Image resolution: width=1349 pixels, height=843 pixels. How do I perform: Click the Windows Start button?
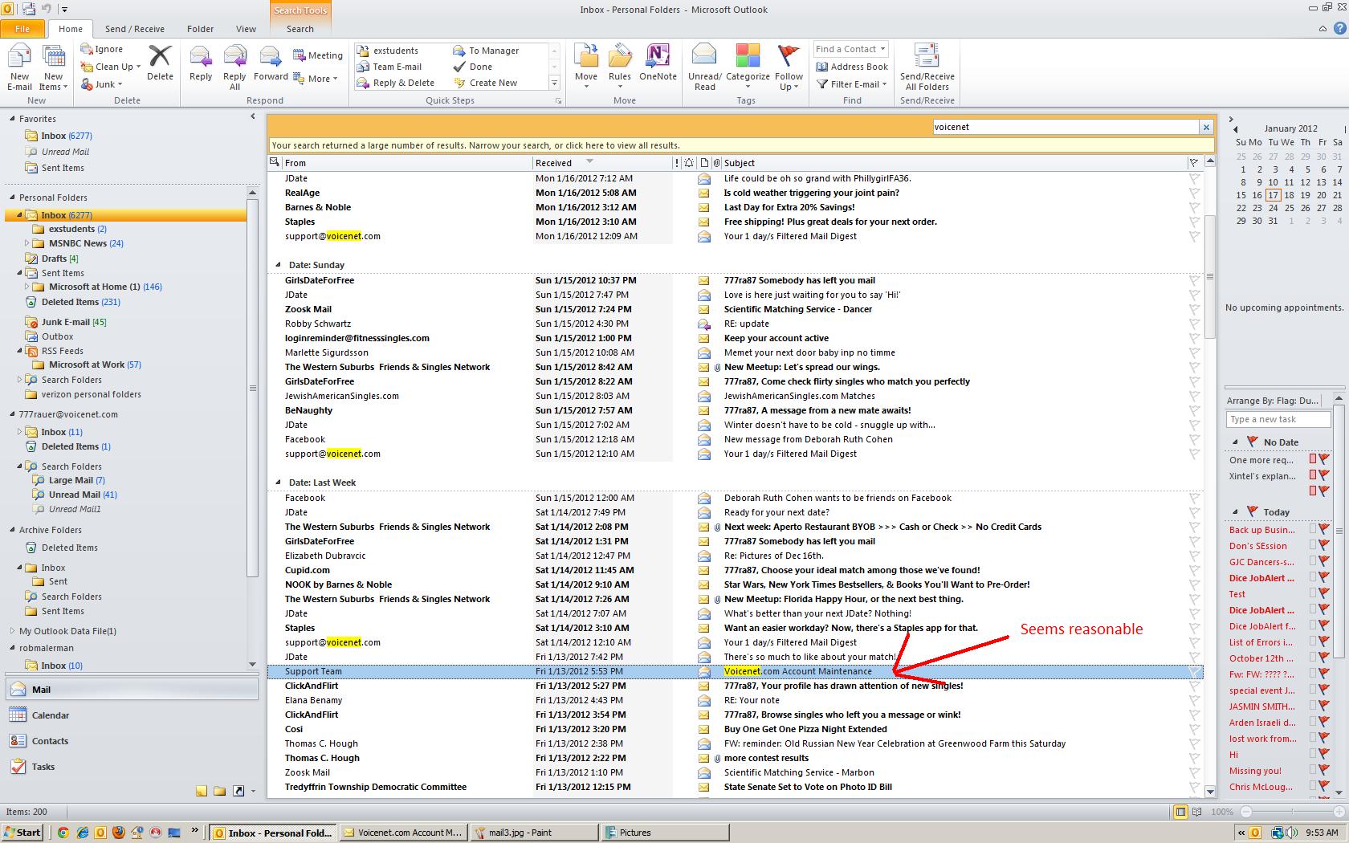click(22, 833)
